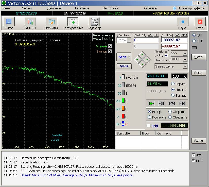Open the Scan button dropdown
Image resolution: width=209 pixels, height=187 pixels.
[129, 57]
